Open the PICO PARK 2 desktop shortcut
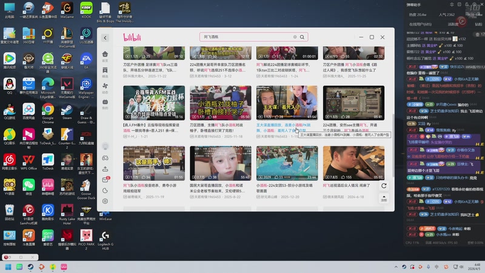The image size is (485, 273). pos(86,240)
